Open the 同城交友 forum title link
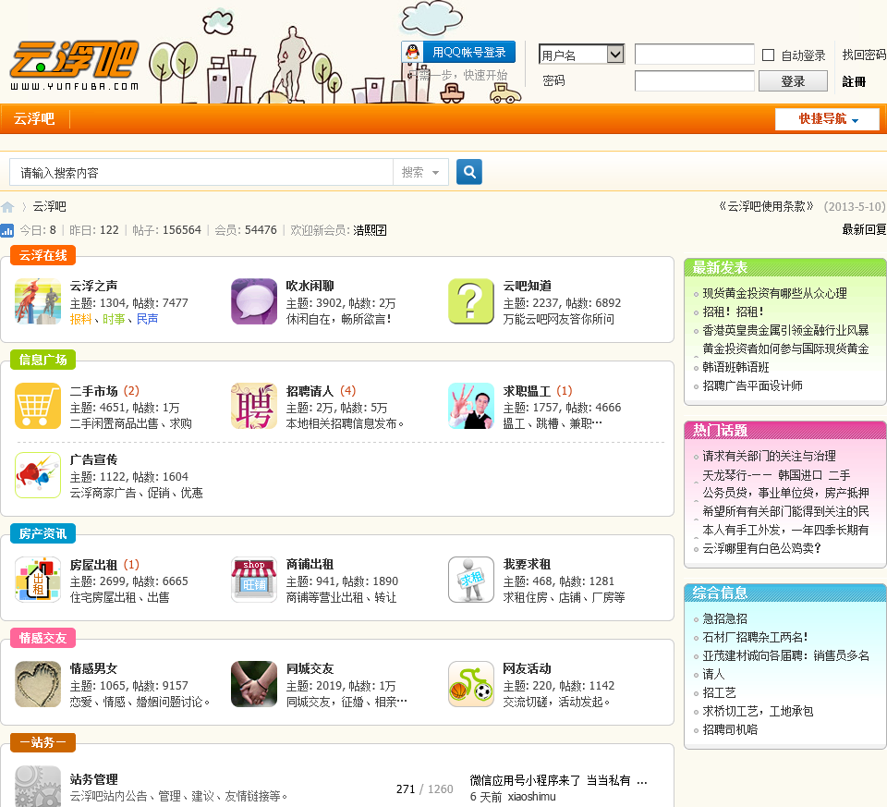 [310, 668]
